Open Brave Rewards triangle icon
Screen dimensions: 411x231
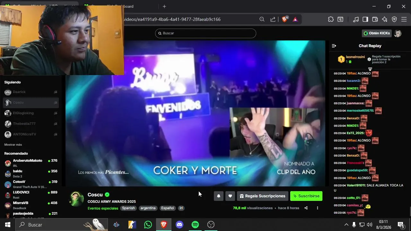[x=295, y=19]
